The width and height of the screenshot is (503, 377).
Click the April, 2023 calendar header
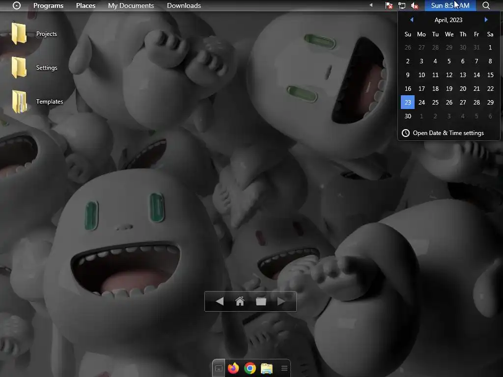click(448, 20)
